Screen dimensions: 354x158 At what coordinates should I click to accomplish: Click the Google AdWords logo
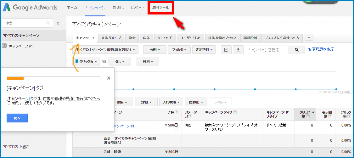30,8
